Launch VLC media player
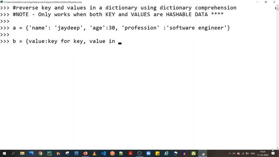 [95, 153]
